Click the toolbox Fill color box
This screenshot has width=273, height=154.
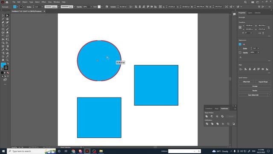pyautogui.click(x=3, y=65)
